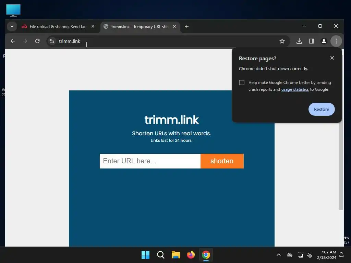Open the Chrome downloads icon
This screenshot has width=351, height=263.
[x=299, y=41]
